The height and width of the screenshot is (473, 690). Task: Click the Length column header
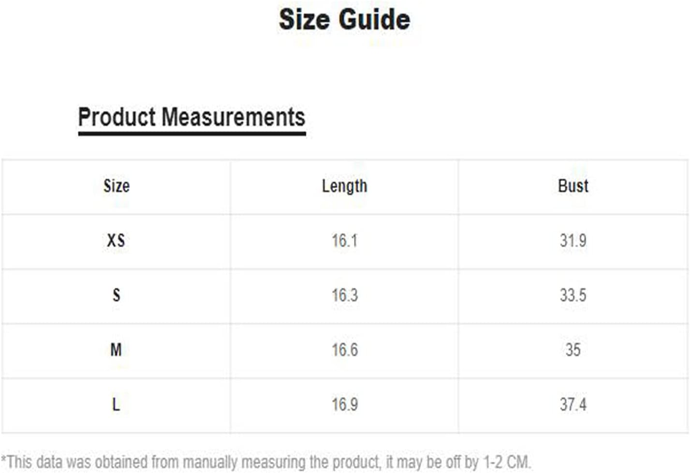(345, 186)
